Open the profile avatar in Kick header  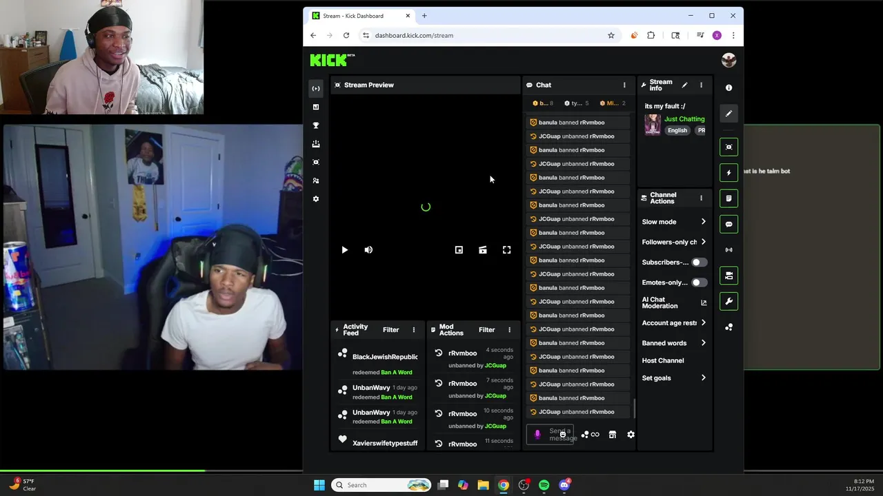(x=728, y=60)
